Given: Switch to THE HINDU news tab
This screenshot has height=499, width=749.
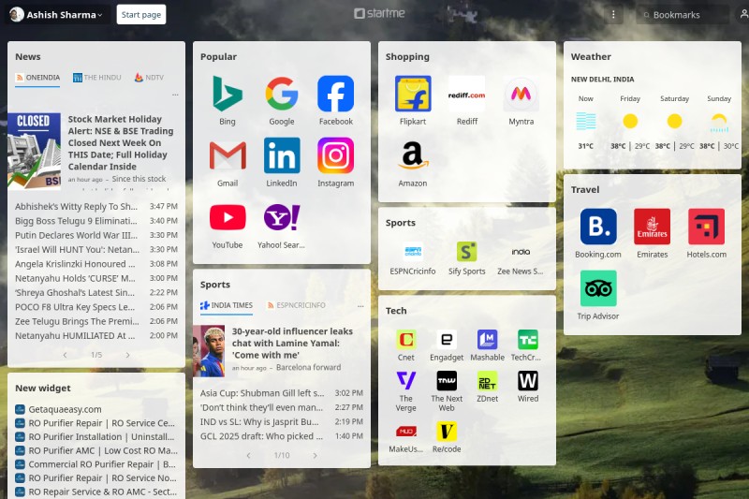Looking at the screenshot, I should pyautogui.click(x=97, y=78).
